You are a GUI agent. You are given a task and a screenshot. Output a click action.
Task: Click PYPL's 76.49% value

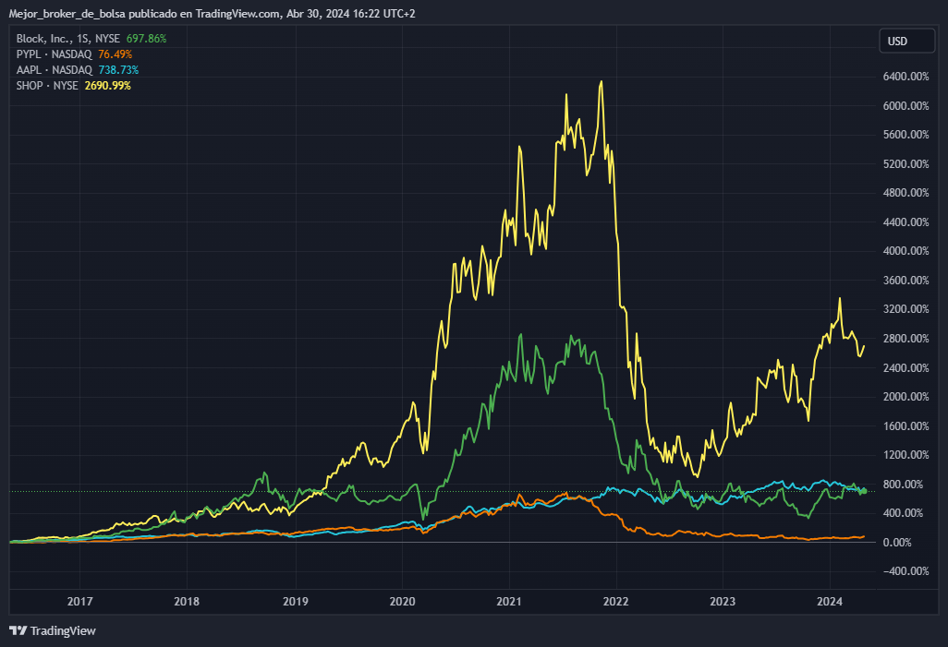[x=115, y=54]
